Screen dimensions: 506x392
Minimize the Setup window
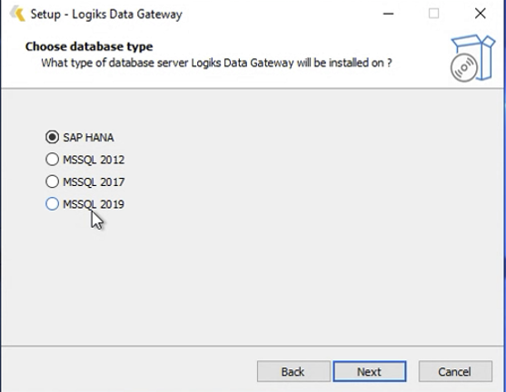tap(388, 14)
